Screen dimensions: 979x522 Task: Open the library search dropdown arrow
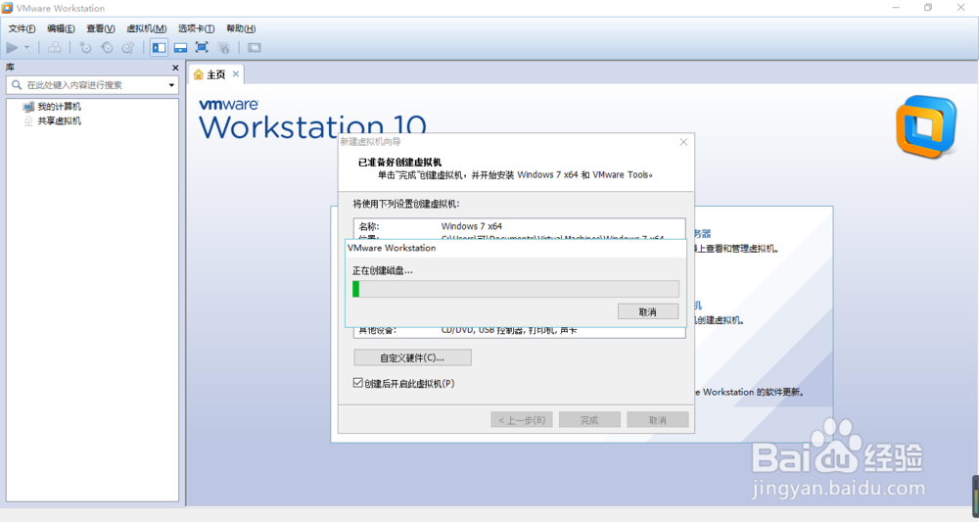pyautogui.click(x=171, y=85)
